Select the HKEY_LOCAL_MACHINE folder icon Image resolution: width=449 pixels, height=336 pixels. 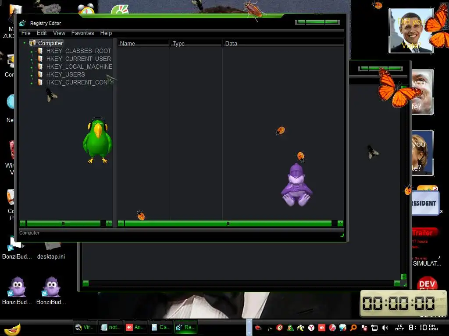[40, 66]
